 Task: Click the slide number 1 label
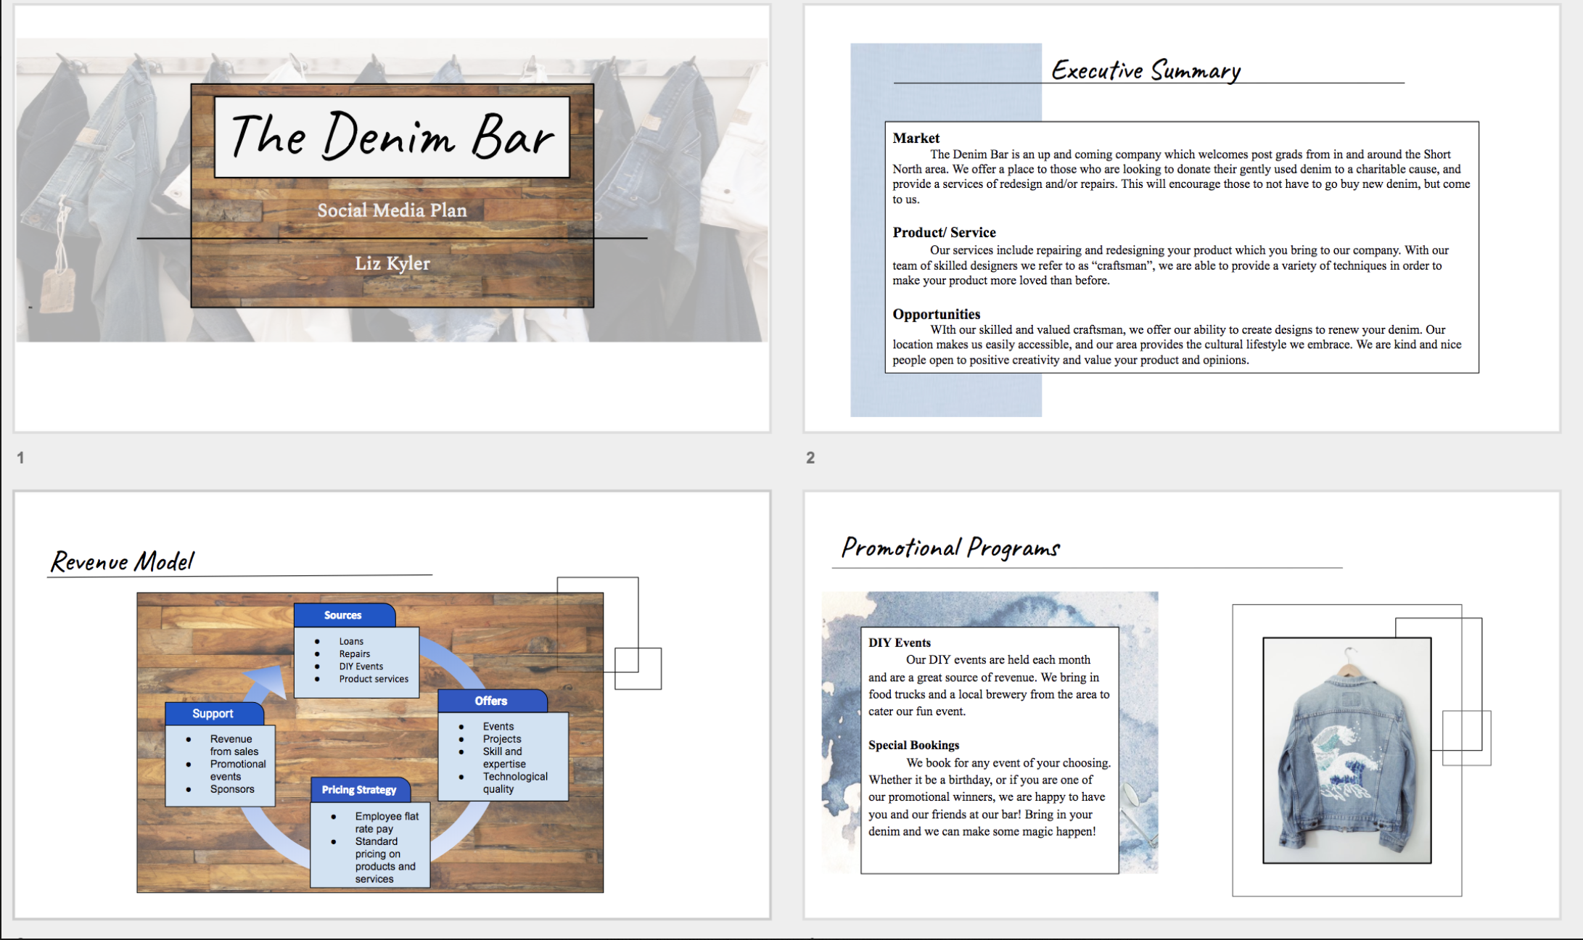(20, 458)
